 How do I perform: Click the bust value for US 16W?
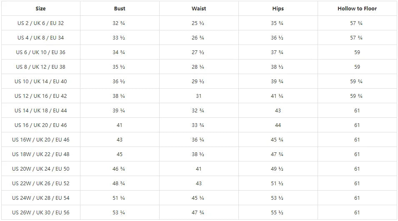click(120, 140)
